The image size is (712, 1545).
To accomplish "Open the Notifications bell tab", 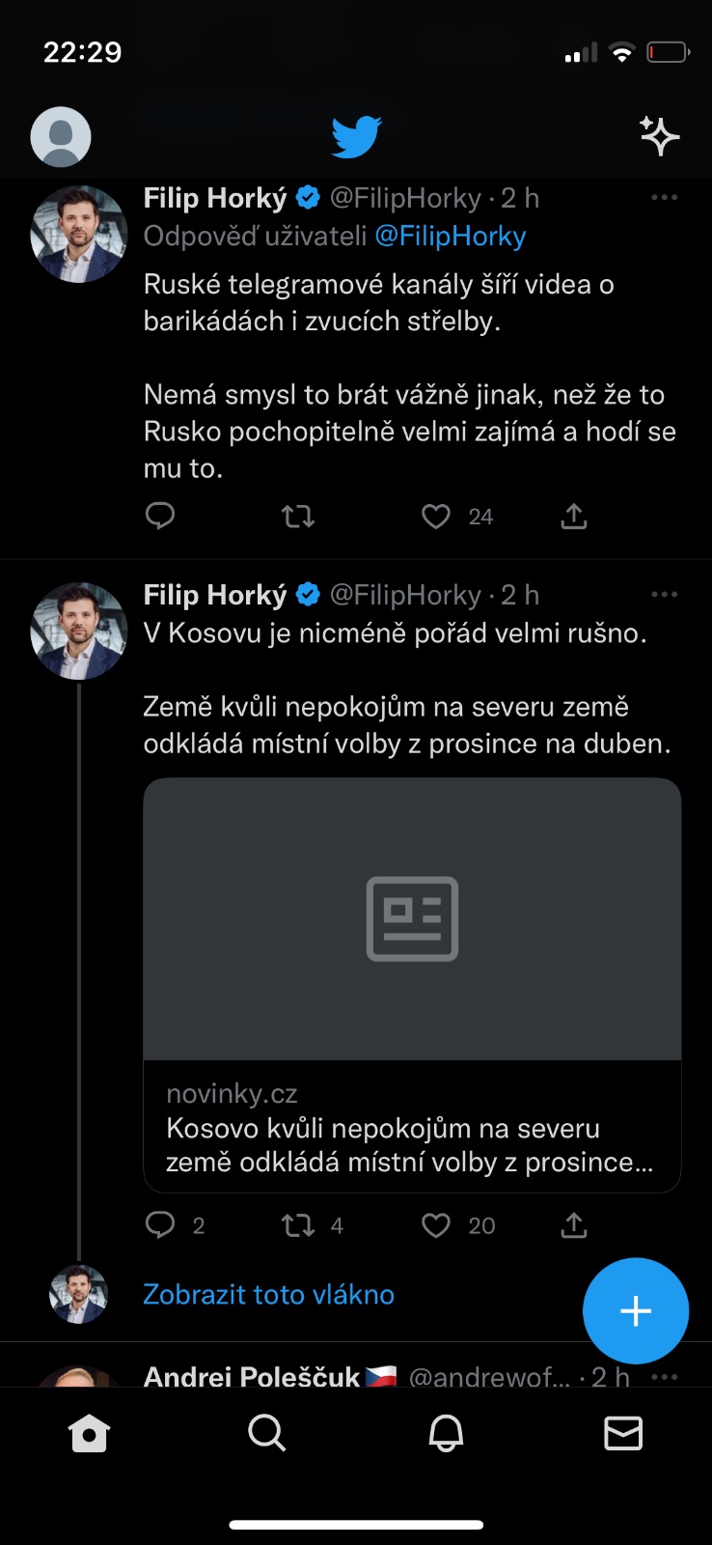I will click(x=446, y=1434).
